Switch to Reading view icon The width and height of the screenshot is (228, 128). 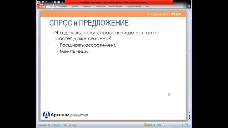(151, 125)
